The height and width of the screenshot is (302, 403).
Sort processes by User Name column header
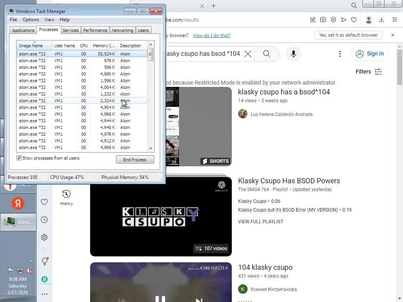point(65,46)
